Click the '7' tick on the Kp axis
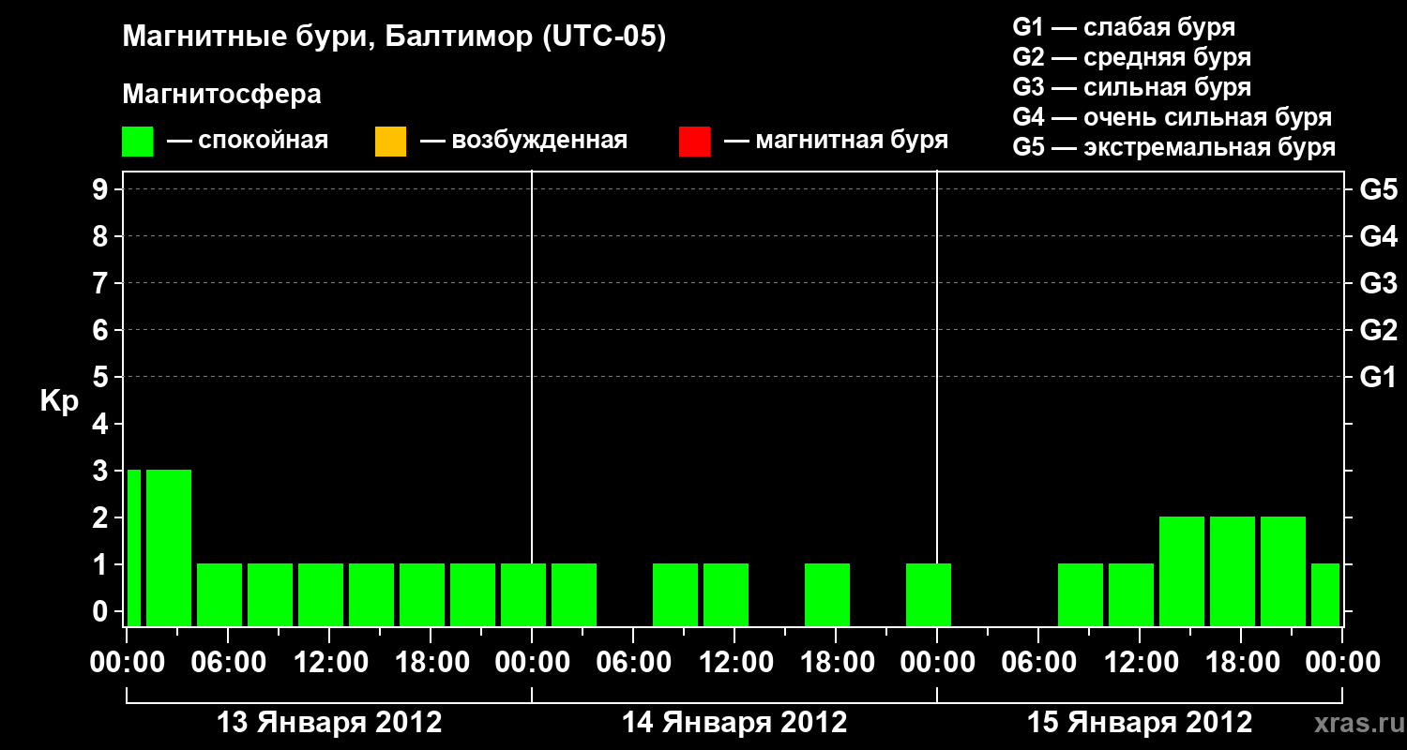1407x750 pixels. coord(102,283)
